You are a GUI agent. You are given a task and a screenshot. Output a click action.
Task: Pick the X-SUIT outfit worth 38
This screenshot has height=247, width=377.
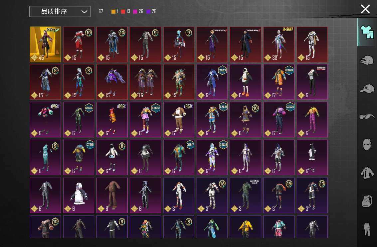[x=279, y=44]
